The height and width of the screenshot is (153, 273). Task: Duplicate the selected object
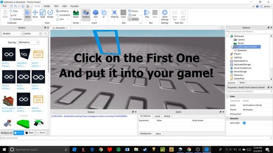(16, 19)
